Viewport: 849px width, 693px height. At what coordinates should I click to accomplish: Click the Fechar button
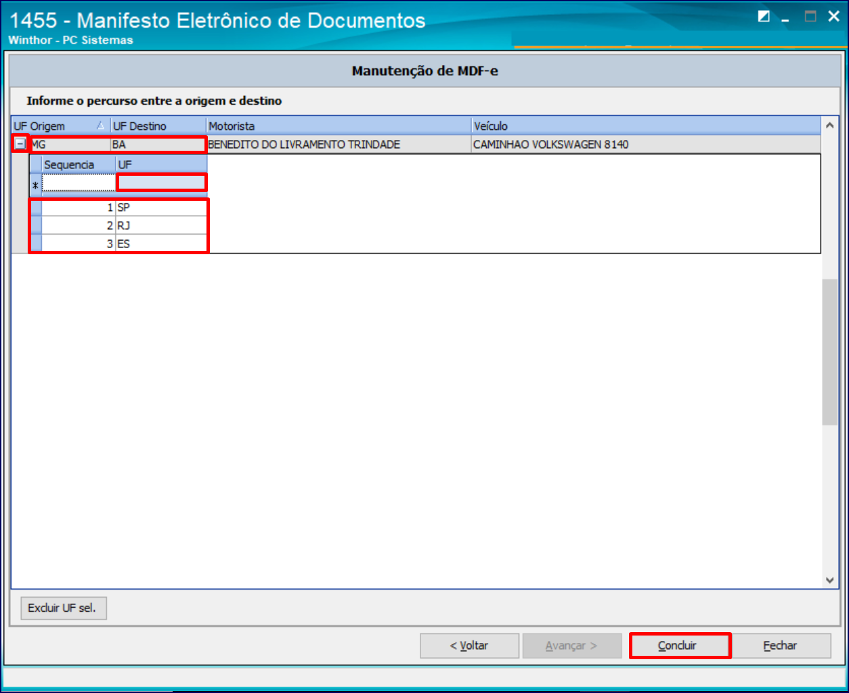pos(781,646)
